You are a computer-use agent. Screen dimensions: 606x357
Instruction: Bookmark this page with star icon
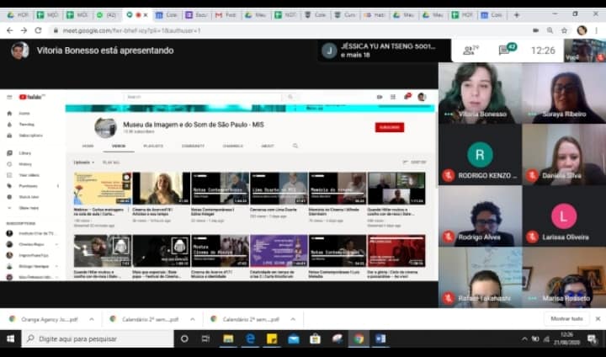(564, 30)
